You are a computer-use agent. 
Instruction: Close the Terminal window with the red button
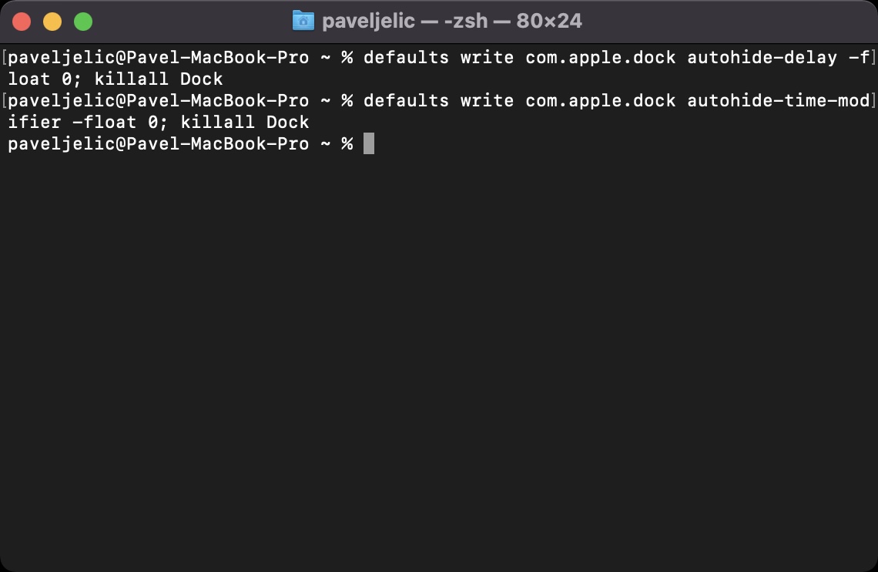[22, 22]
